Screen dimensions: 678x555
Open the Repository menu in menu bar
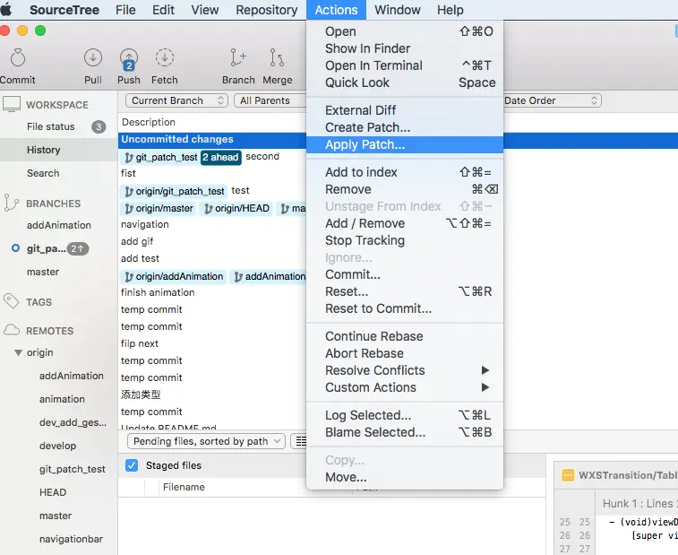266,10
